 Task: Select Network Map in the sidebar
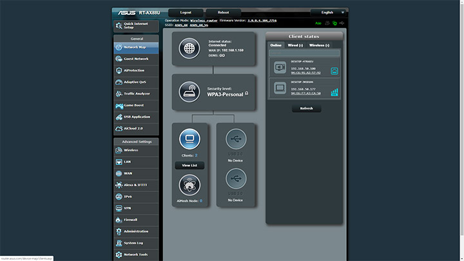tap(136, 47)
